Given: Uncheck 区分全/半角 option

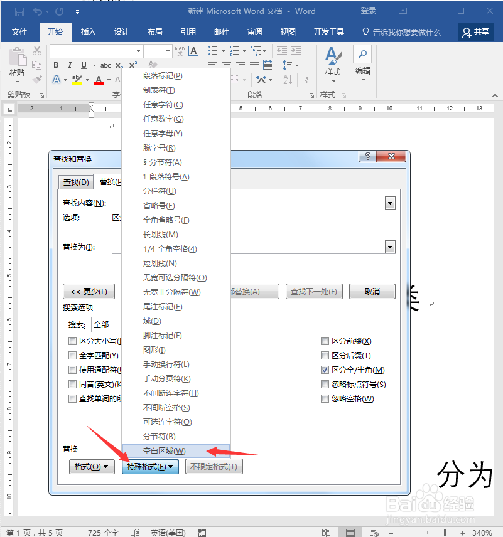Looking at the screenshot, I should pos(325,370).
